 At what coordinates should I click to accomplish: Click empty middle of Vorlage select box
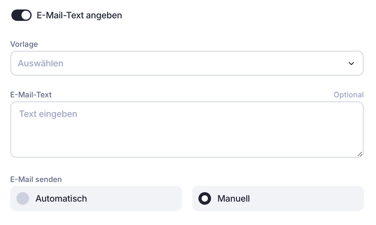(x=190, y=64)
